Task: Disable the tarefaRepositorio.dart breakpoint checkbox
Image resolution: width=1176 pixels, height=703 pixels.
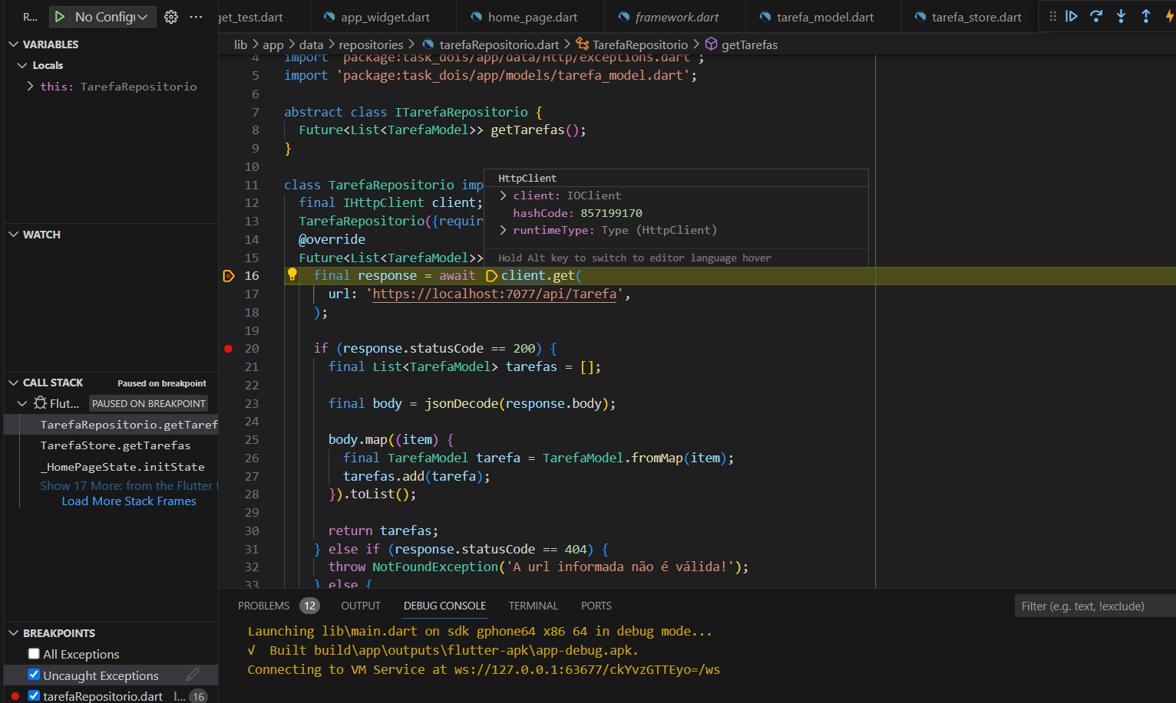Action: click(x=34, y=695)
